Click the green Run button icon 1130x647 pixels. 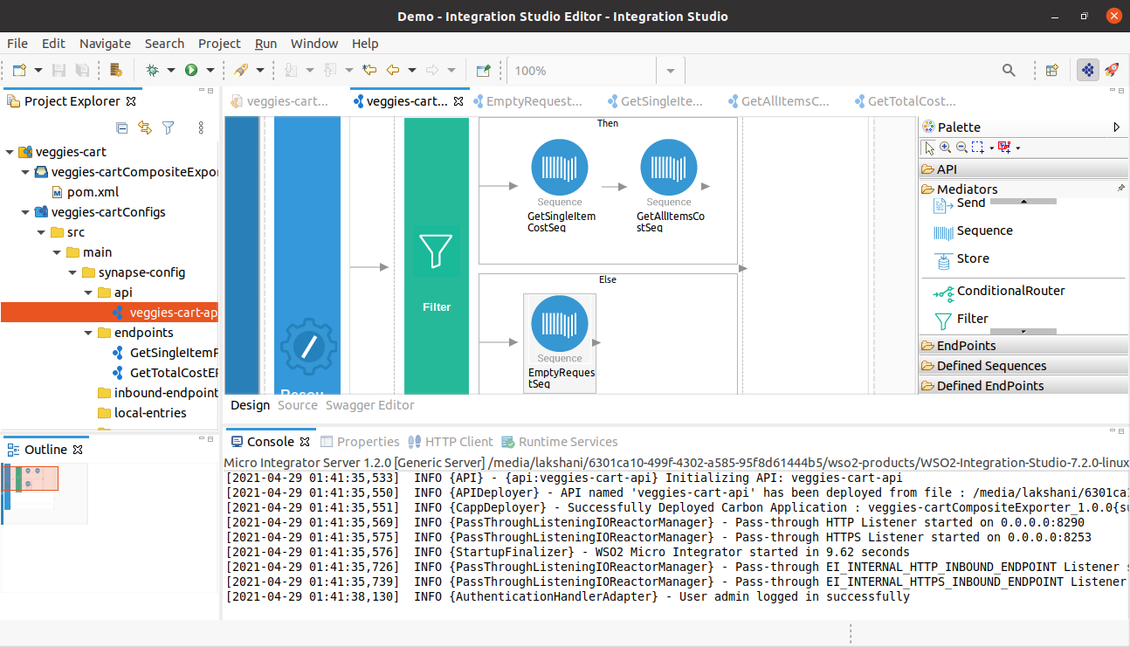coord(190,70)
